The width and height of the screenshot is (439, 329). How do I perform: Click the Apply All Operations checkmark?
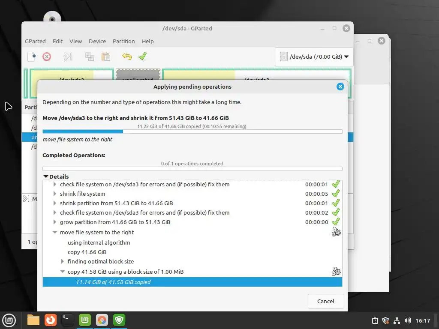142,56
